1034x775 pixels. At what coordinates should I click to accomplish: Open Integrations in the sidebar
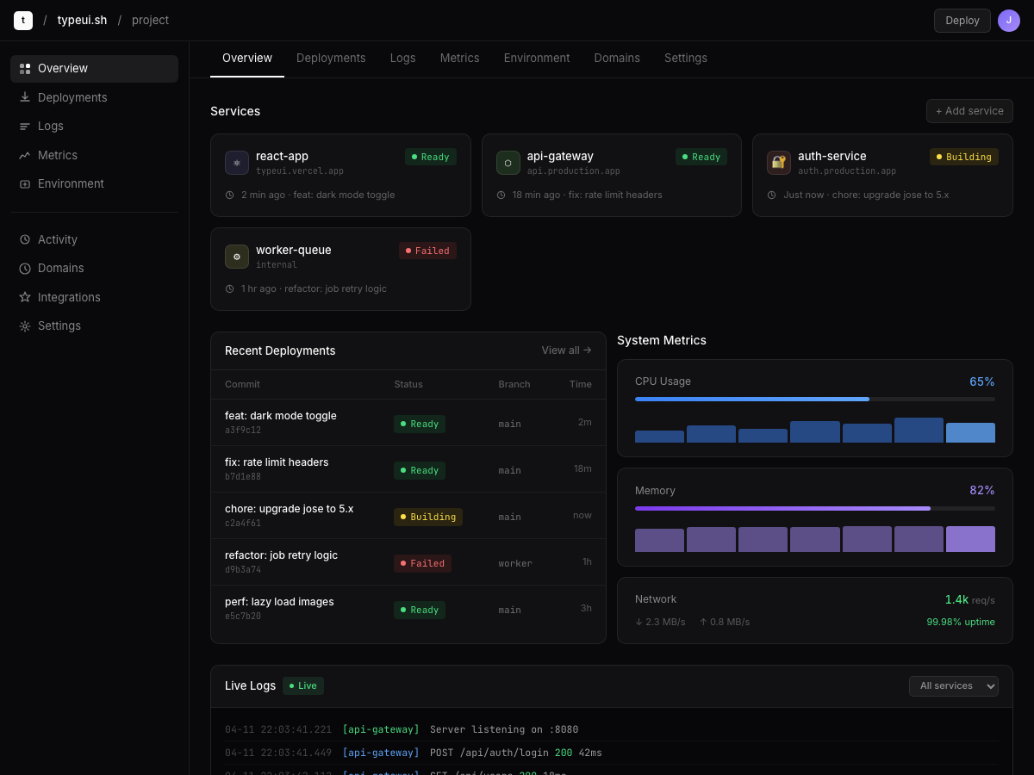pos(94,297)
